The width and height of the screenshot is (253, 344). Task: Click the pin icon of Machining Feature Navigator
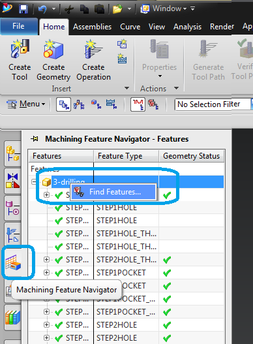(35, 139)
